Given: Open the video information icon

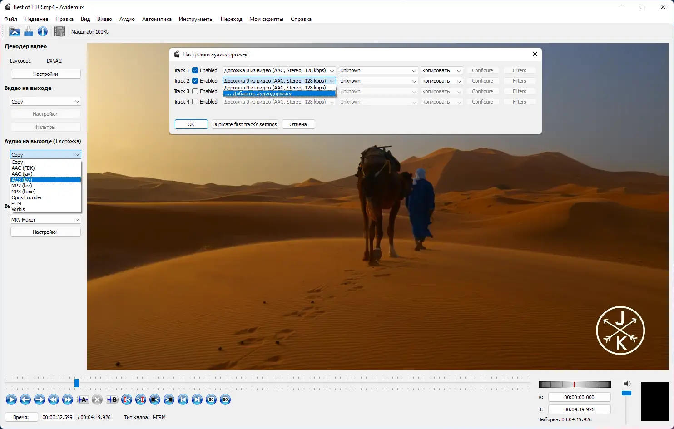Looking at the screenshot, I should (43, 31).
